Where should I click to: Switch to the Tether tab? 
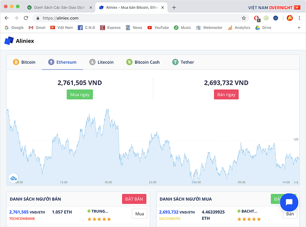click(183, 62)
